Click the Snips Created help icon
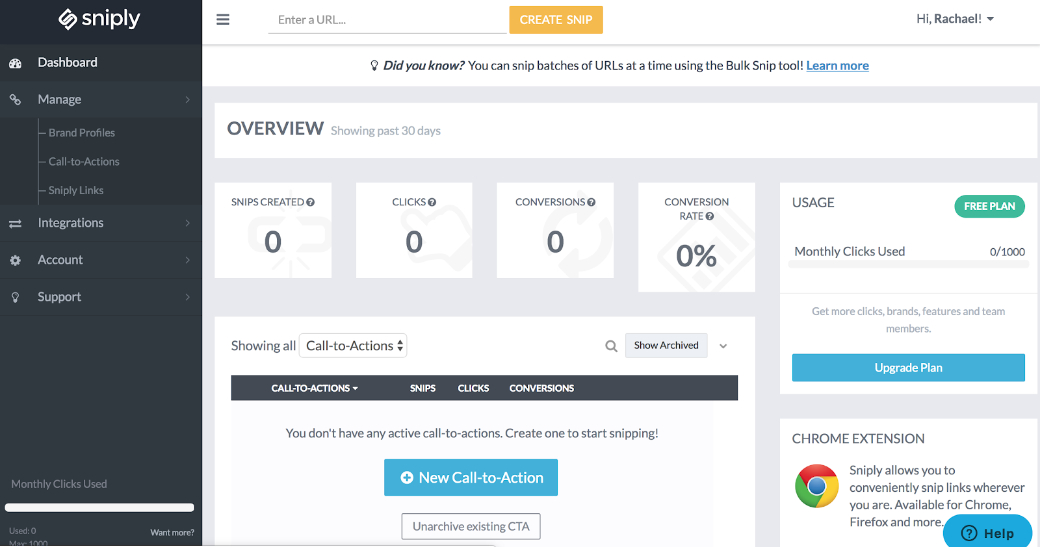The width and height of the screenshot is (1040, 547). pos(311,202)
